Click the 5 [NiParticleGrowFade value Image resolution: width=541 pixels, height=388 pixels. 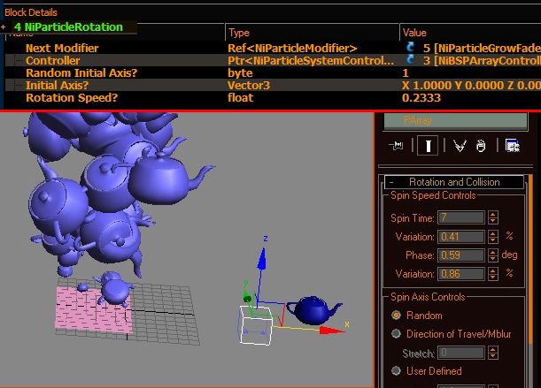tap(482, 48)
